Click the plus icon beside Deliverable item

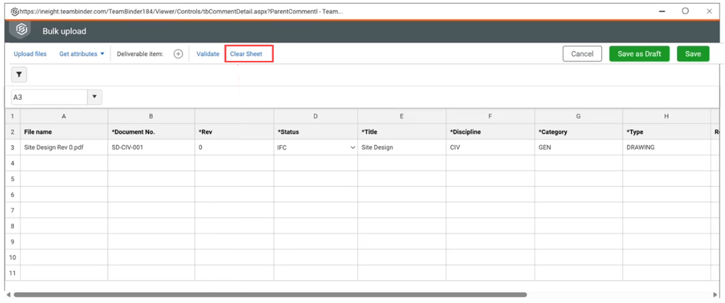click(178, 54)
